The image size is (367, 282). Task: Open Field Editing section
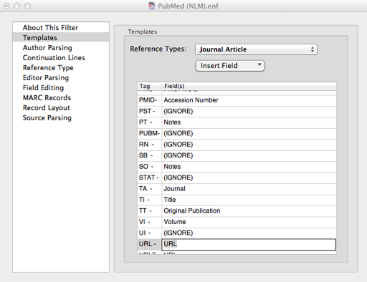[61, 87]
